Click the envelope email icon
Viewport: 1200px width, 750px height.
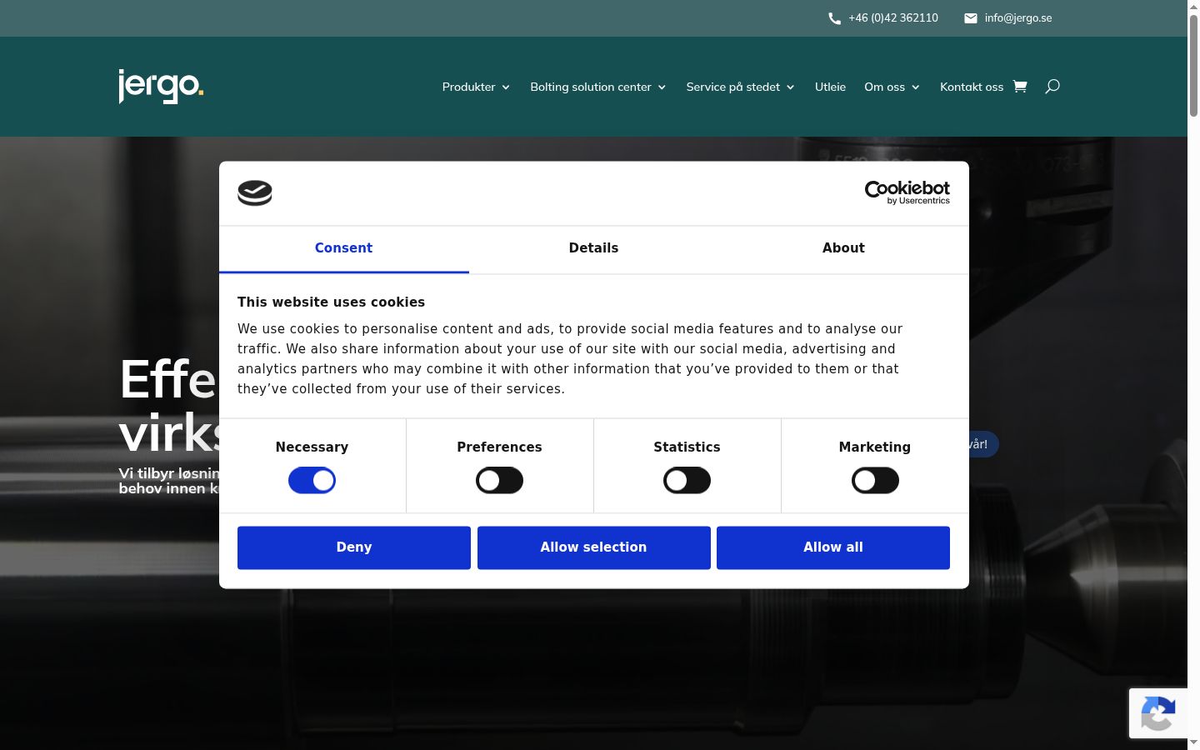[971, 18]
